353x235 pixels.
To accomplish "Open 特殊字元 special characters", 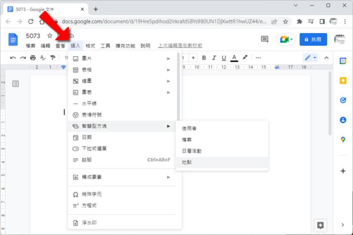I will [122, 195].
